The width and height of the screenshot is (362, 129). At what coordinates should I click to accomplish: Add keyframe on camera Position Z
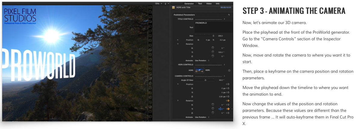[x=228, y=96]
